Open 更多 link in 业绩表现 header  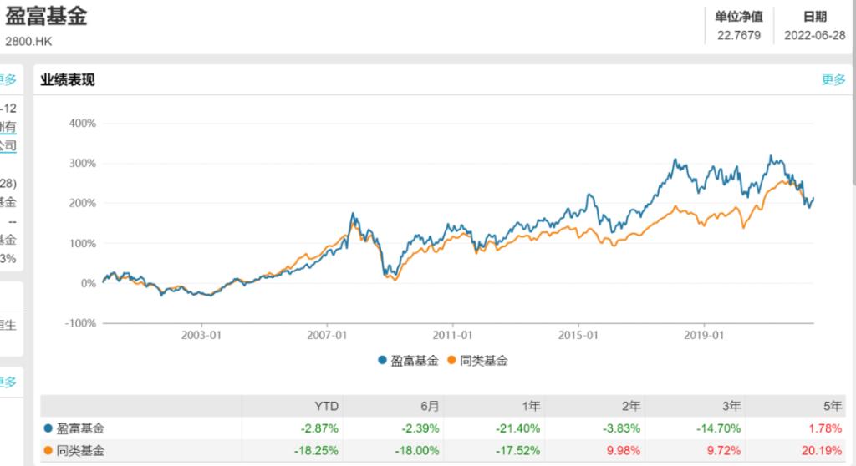(833, 80)
